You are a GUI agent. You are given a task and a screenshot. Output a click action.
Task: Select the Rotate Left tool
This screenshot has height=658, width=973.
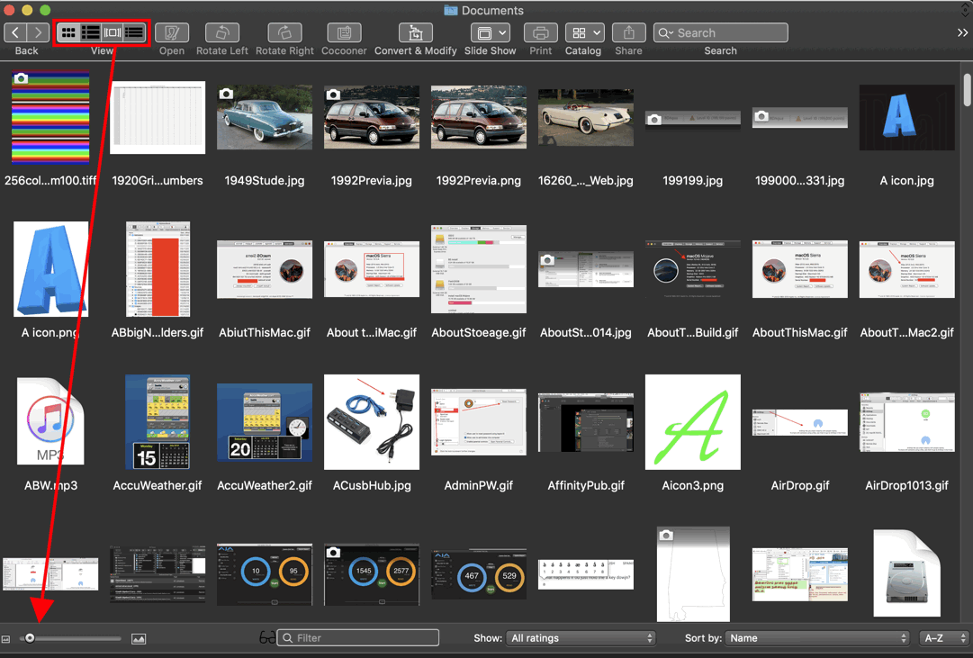click(221, 32)
